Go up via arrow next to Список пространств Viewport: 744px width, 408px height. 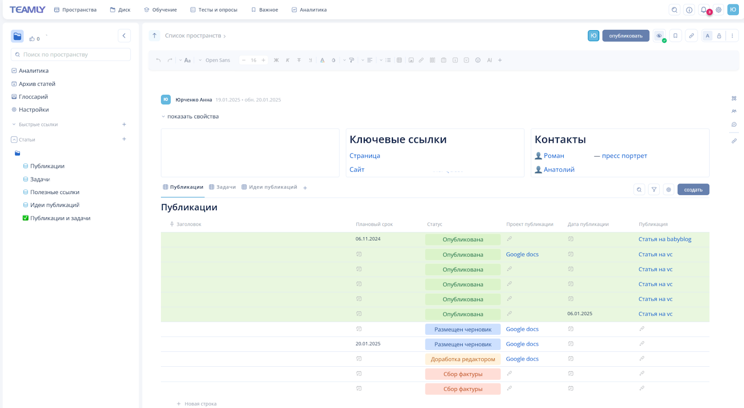coord(154,36)
